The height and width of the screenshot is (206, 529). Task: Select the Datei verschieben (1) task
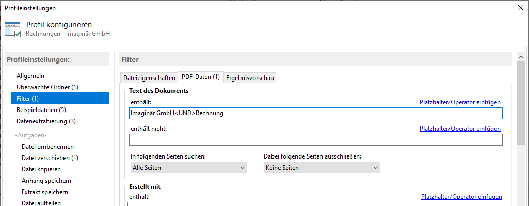(50, 157)
